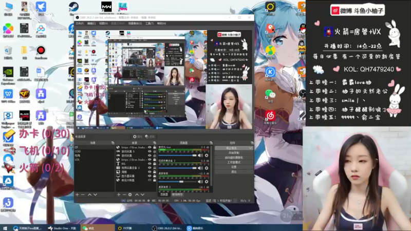
Task: Adjust the 麦克风/Aux volume slider
Action: [x=177, y=156]
